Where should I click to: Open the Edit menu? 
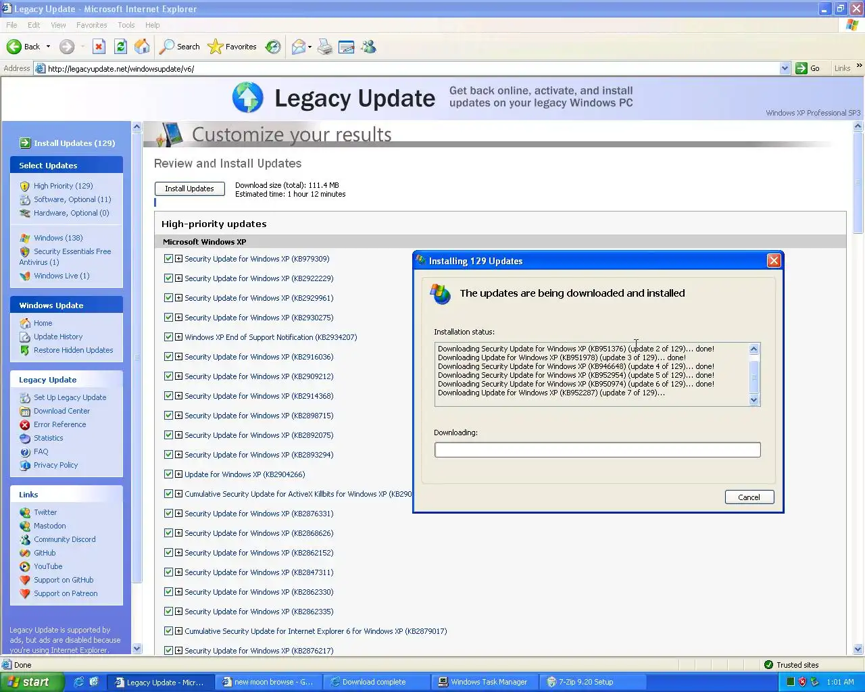34,25
